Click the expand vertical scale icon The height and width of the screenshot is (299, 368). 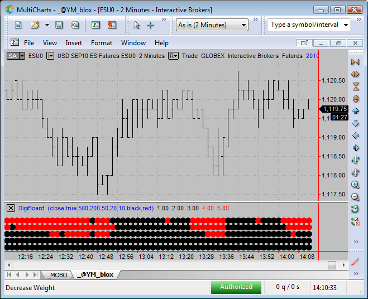[x=356, y=99]
